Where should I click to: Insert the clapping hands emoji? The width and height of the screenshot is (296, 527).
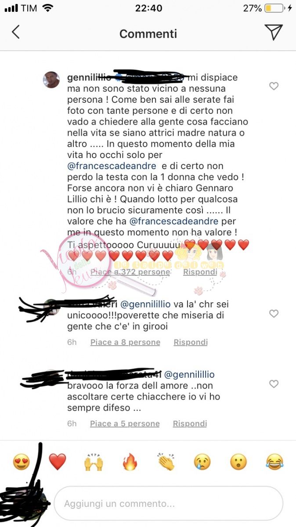(166, 462)
